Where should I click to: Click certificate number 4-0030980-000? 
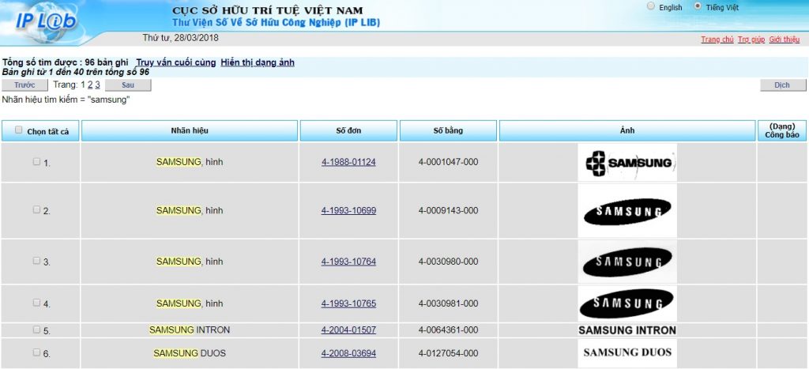pyautogui.click(x=449, y=262)
